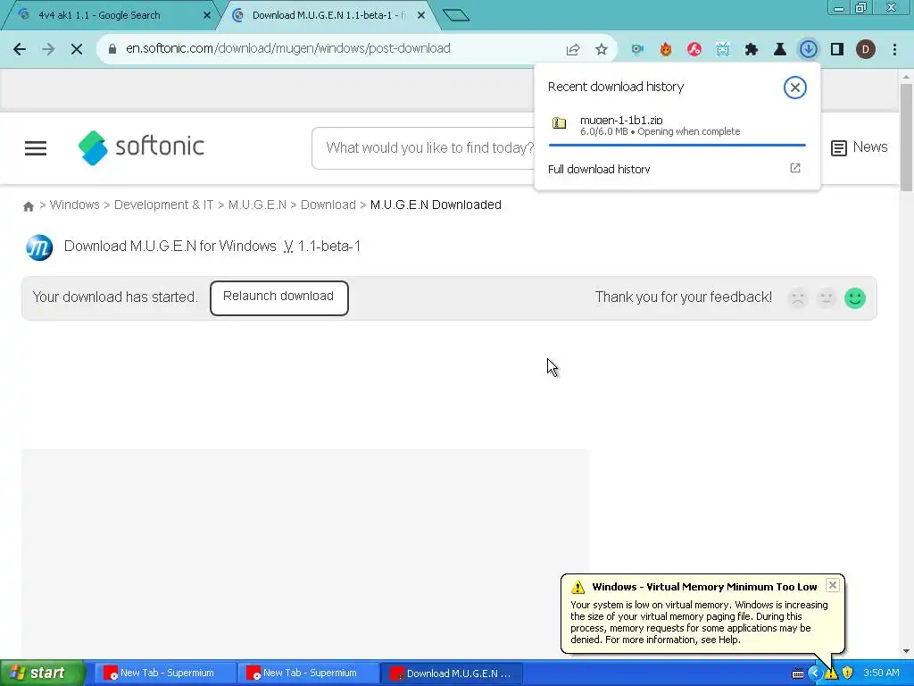Click the lock icon in address bar

(112, 48)
